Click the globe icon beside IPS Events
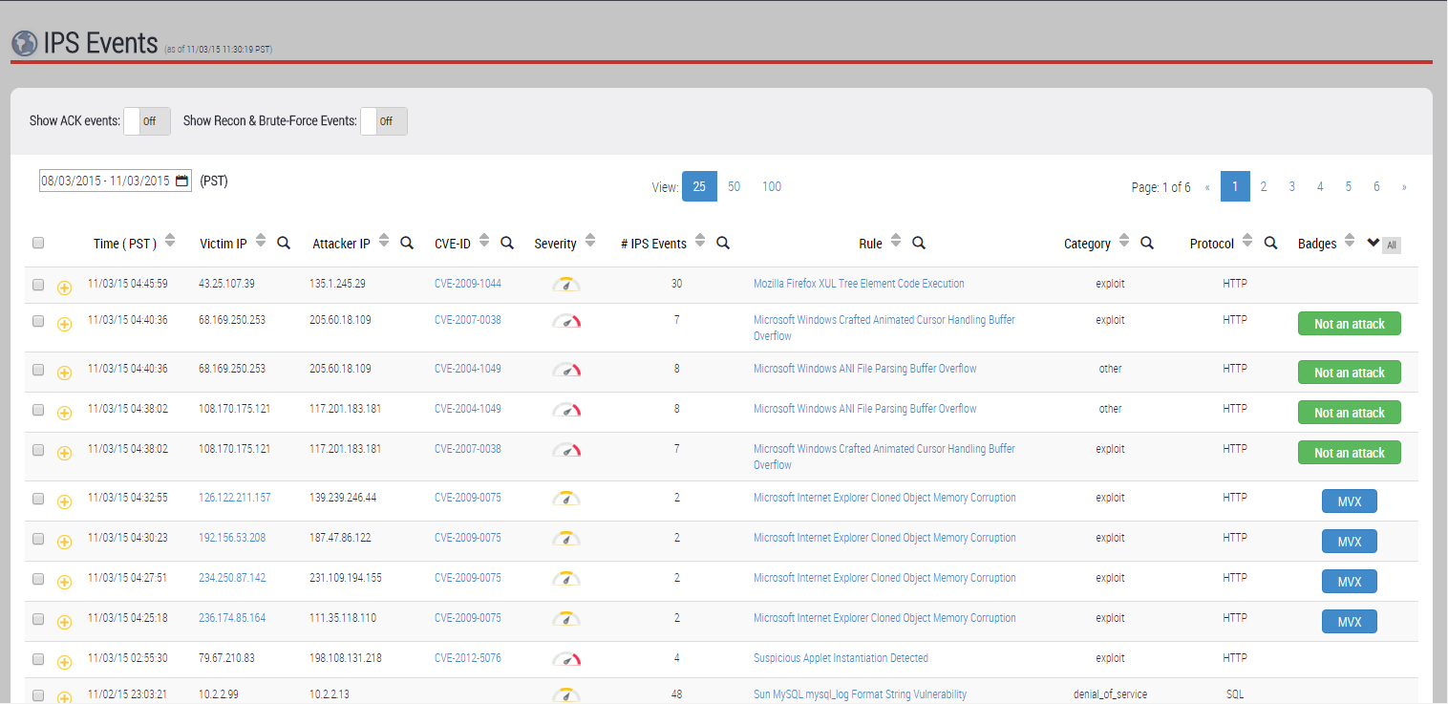Viewport: 1448px width, 704px height. [24, 44]
